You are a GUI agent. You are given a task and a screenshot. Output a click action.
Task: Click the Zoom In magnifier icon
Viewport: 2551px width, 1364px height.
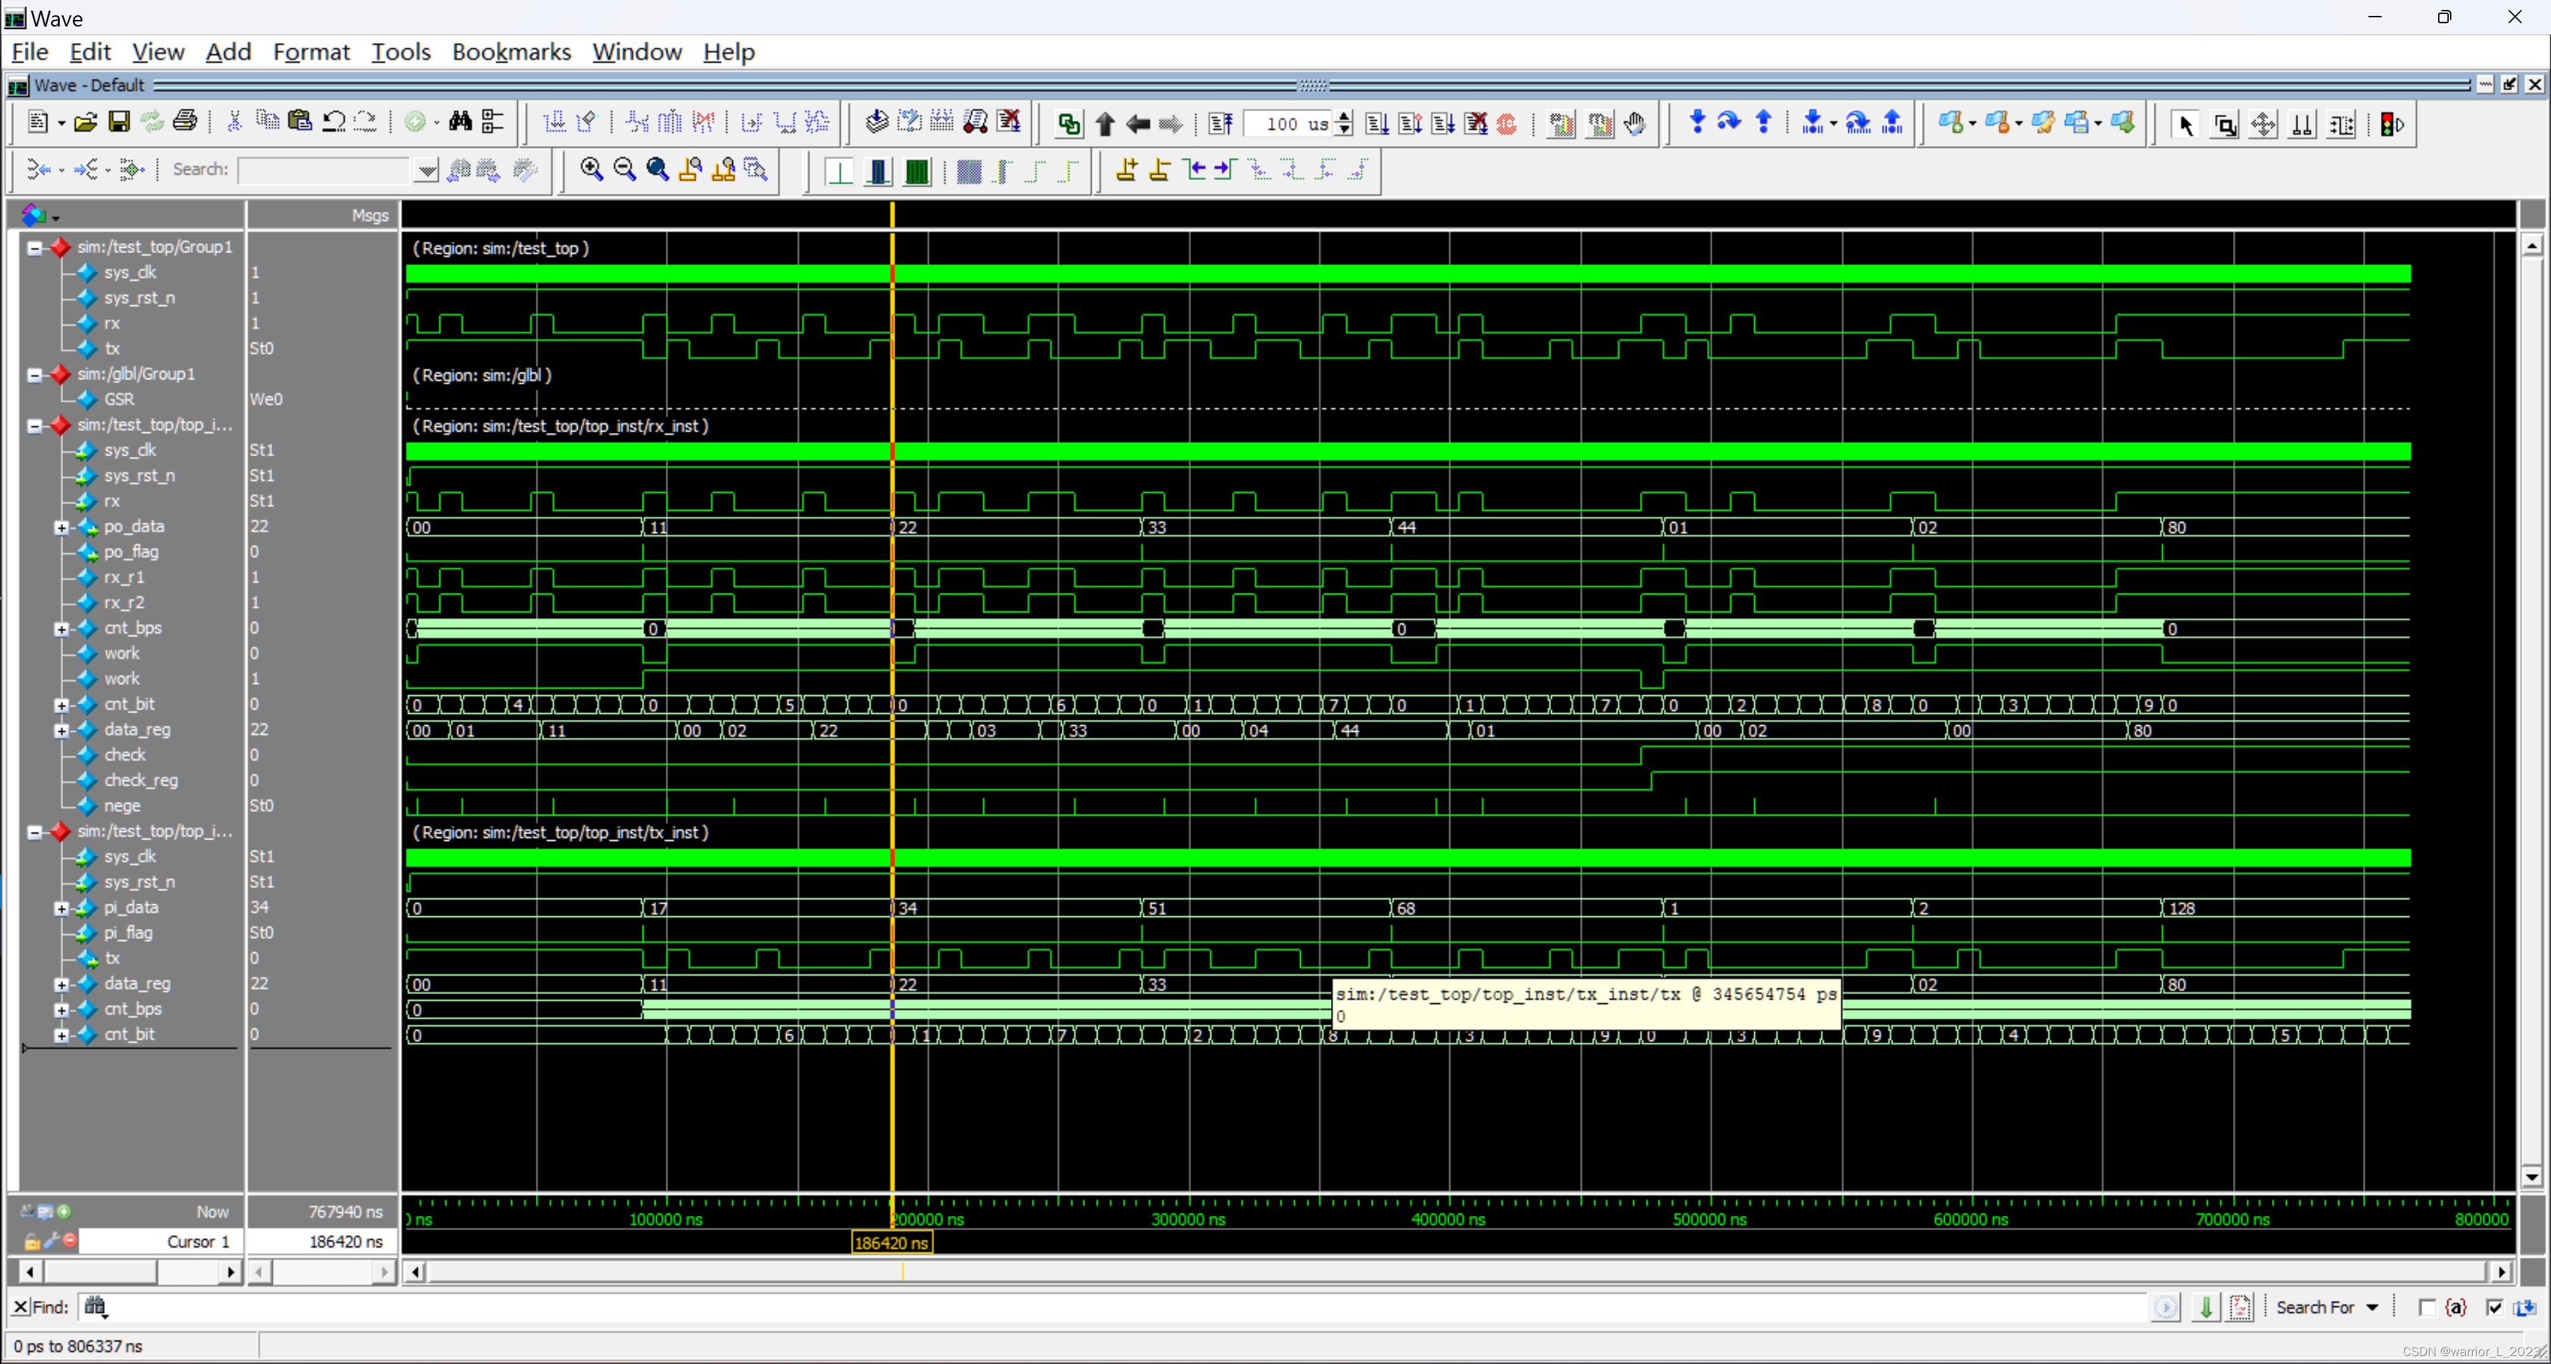click(591, 169)
